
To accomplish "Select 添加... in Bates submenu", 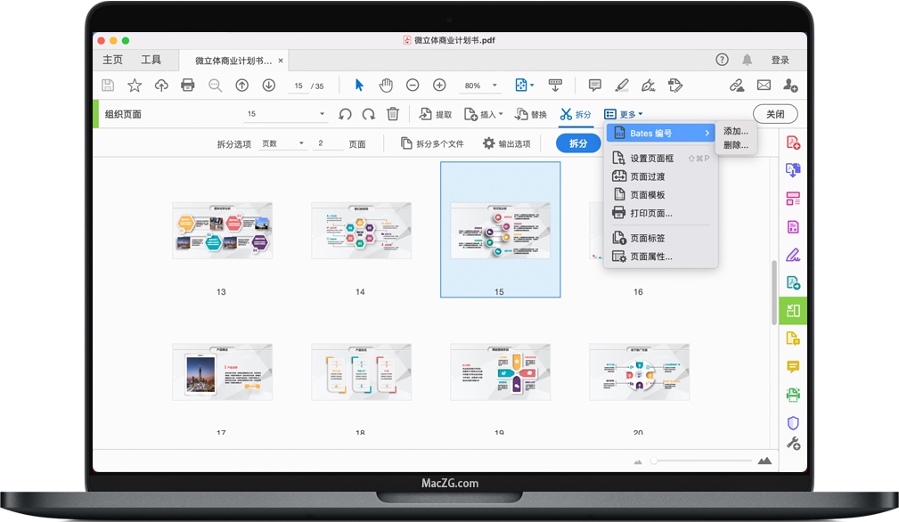I will click(x=735, y=132).
